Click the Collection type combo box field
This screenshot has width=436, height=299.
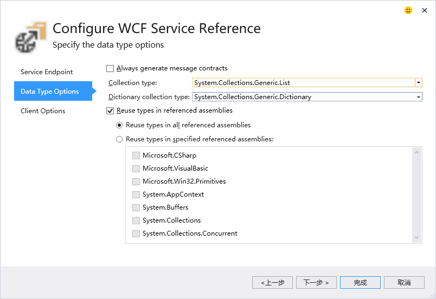pos(307,83)
